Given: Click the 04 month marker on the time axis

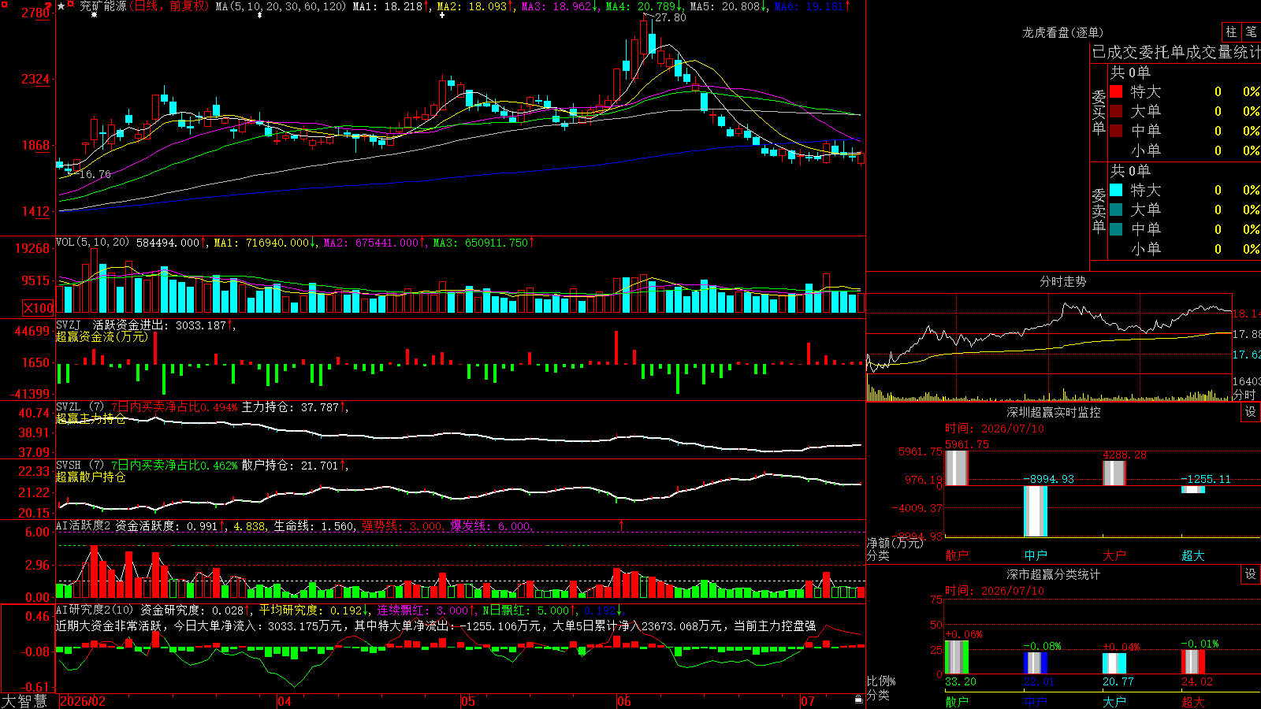Looking at the screenshot, I should click(285, 701).
